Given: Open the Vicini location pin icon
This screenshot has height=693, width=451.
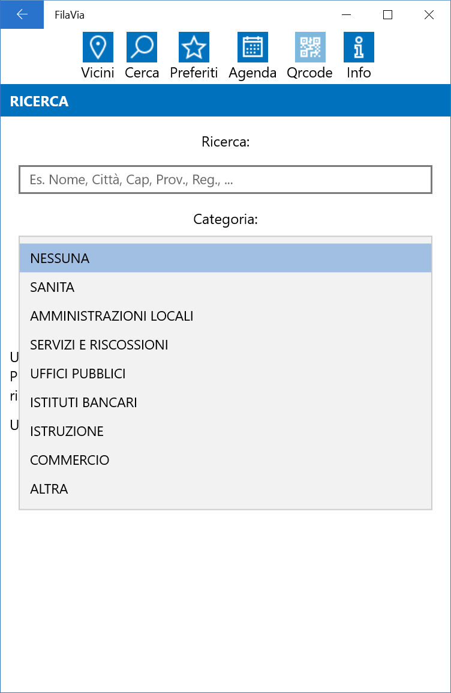Looking at the screenshot, I should click(x=98, y=47).
